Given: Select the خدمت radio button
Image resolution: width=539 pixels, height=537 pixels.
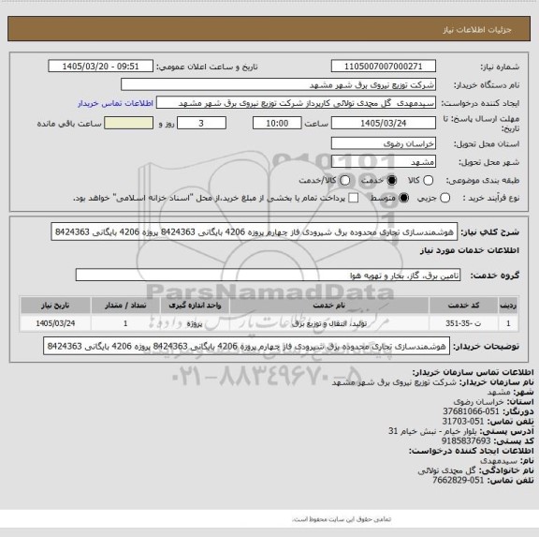Looking at the screenshot, I should pos(391,180).
